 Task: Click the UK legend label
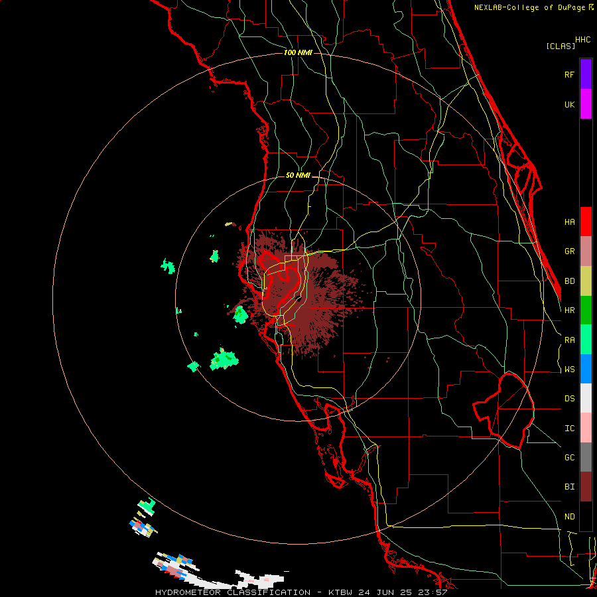569,104
